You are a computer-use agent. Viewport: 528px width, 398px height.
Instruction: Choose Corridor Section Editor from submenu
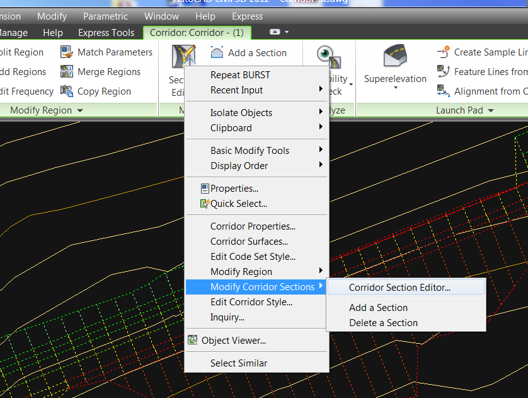(399, 288)
